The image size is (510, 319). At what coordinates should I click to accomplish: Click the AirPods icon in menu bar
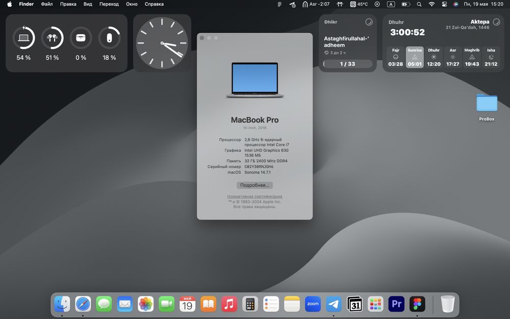click(x=340, y=4)
